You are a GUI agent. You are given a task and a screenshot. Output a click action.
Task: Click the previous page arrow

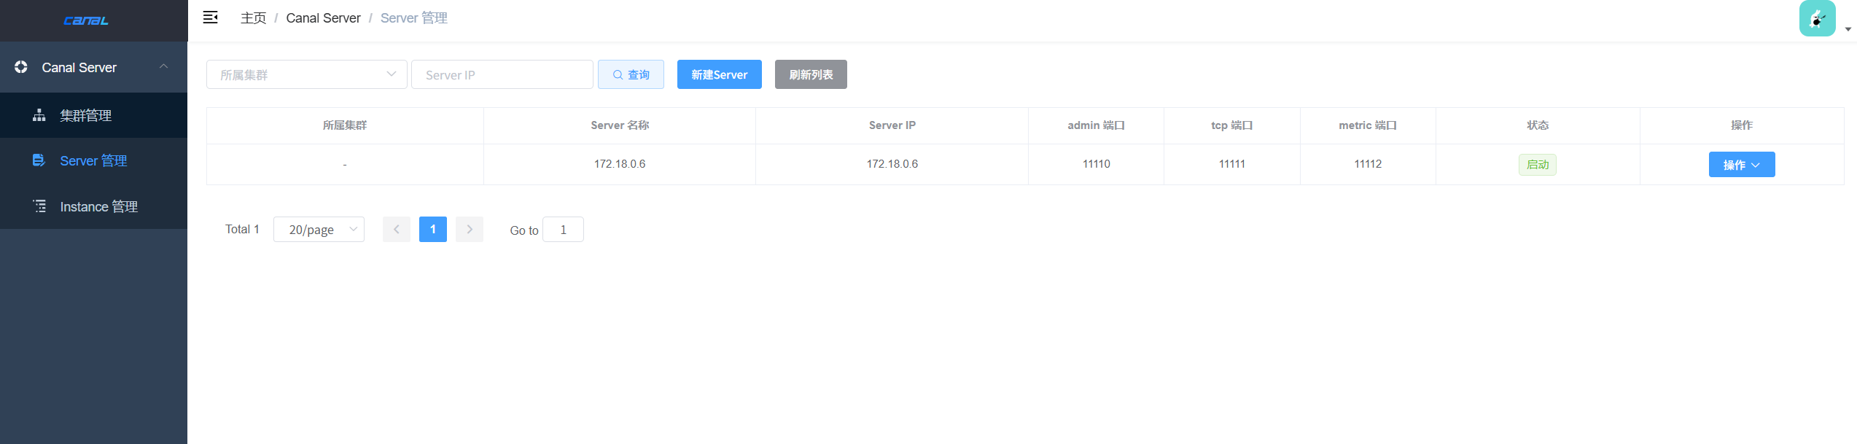(x=397, y=229)
